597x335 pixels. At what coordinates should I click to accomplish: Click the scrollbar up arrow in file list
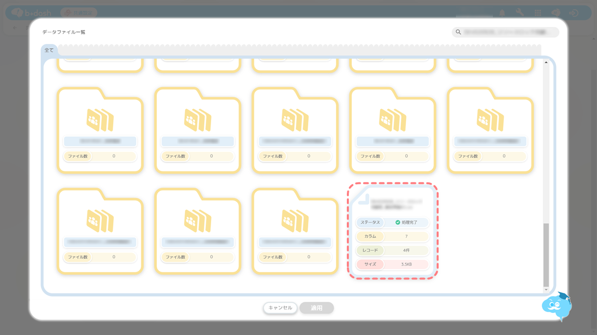click(x=546, y=63)
